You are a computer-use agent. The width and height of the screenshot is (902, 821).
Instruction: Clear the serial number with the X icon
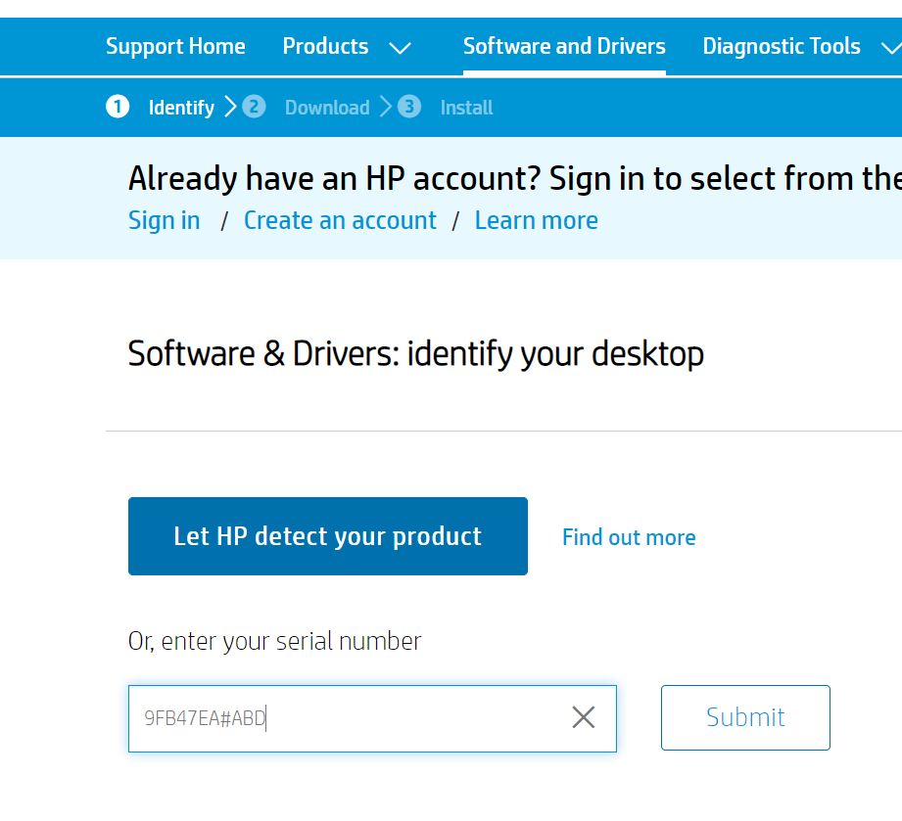point(584,717)
